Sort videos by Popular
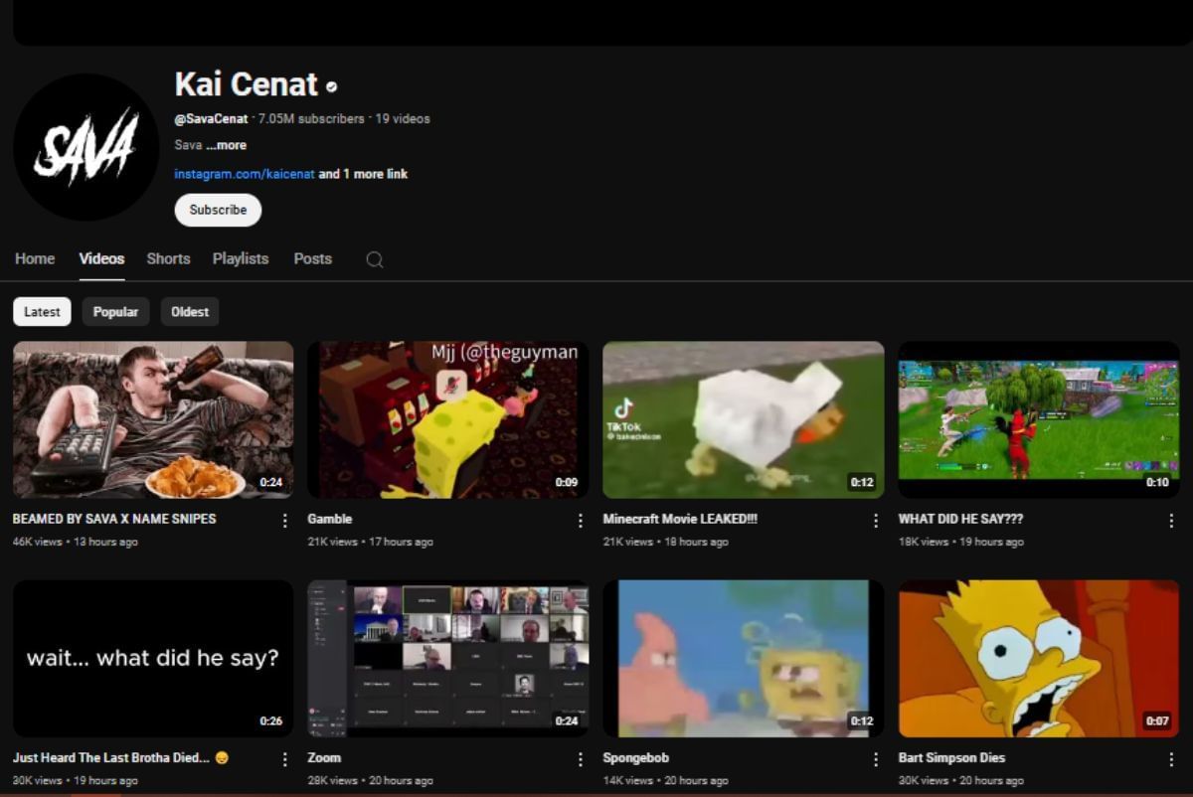Screen dimensions: 1193x797 click(x=115, y=311)
